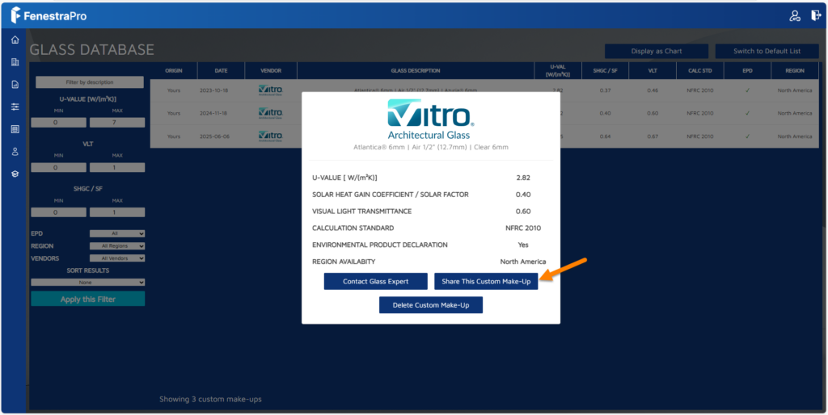Viewport: 828px width, 415px height.
Task: Open the User profile icon in the sidebar
Action: 15,151
